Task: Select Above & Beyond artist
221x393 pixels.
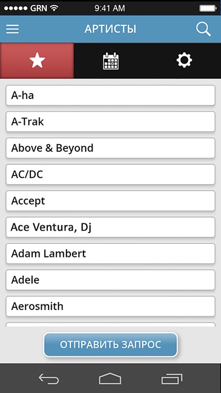Action: click(111, 148)
